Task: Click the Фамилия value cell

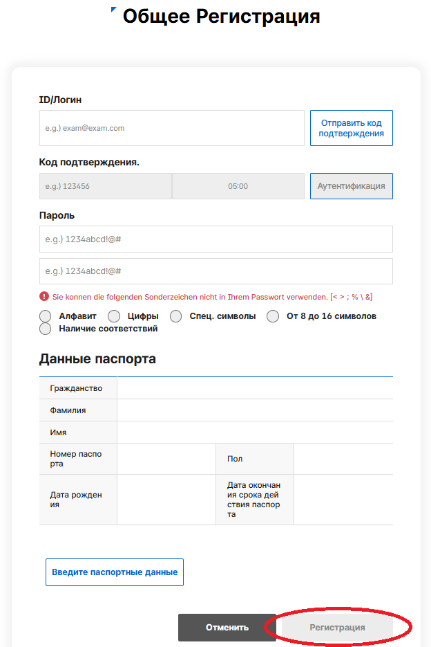Action: click(x=255, y=410)
